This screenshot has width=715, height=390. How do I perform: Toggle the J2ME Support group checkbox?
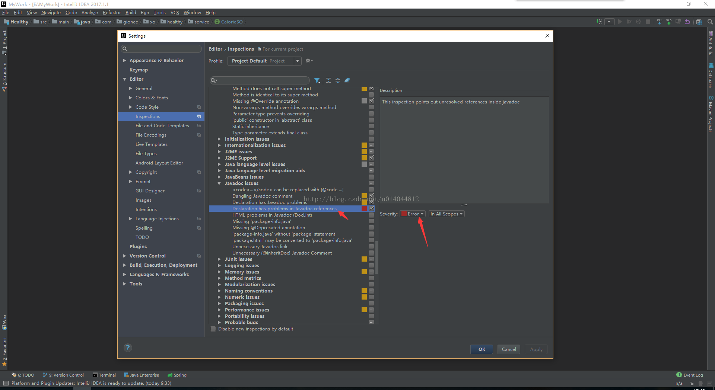coord(371,158)
